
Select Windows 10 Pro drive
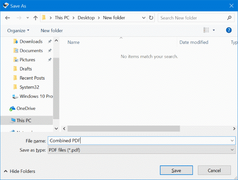(x=36, y=96)
